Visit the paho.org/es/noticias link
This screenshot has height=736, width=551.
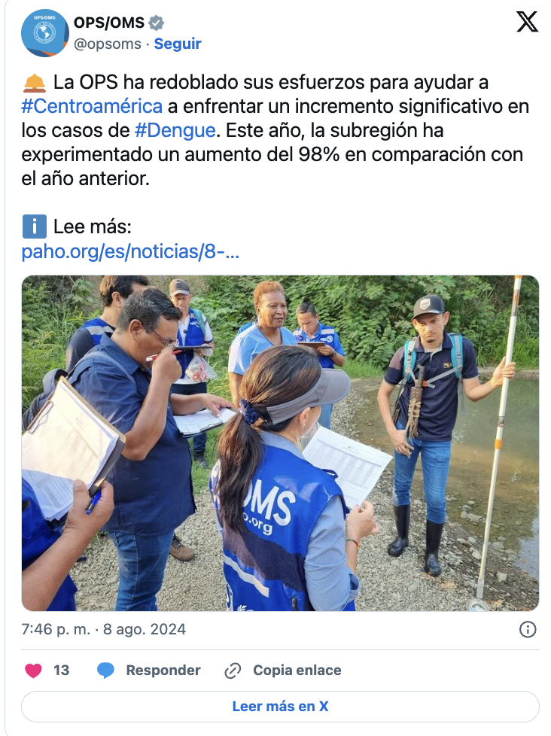tap(130, 251)
